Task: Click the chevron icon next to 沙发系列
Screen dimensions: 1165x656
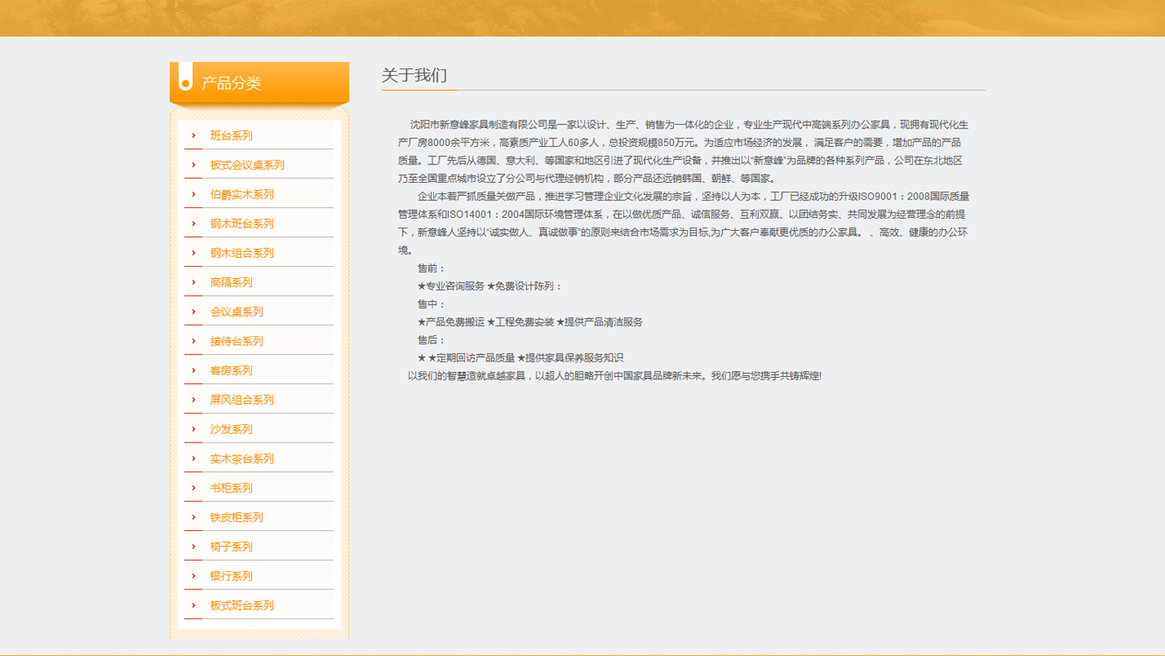Action: coord(193,429)
